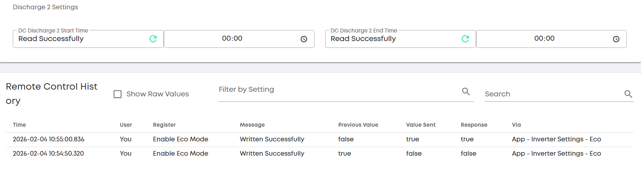The height and width of the screenshot is (181, 641).
Task: Click the Discharge 2 Start Time 00:00 field
Action: click(232, 39)
